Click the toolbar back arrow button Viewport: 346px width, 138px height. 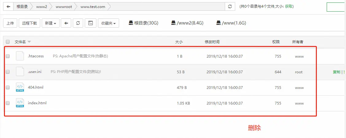(x=66, y=23)
